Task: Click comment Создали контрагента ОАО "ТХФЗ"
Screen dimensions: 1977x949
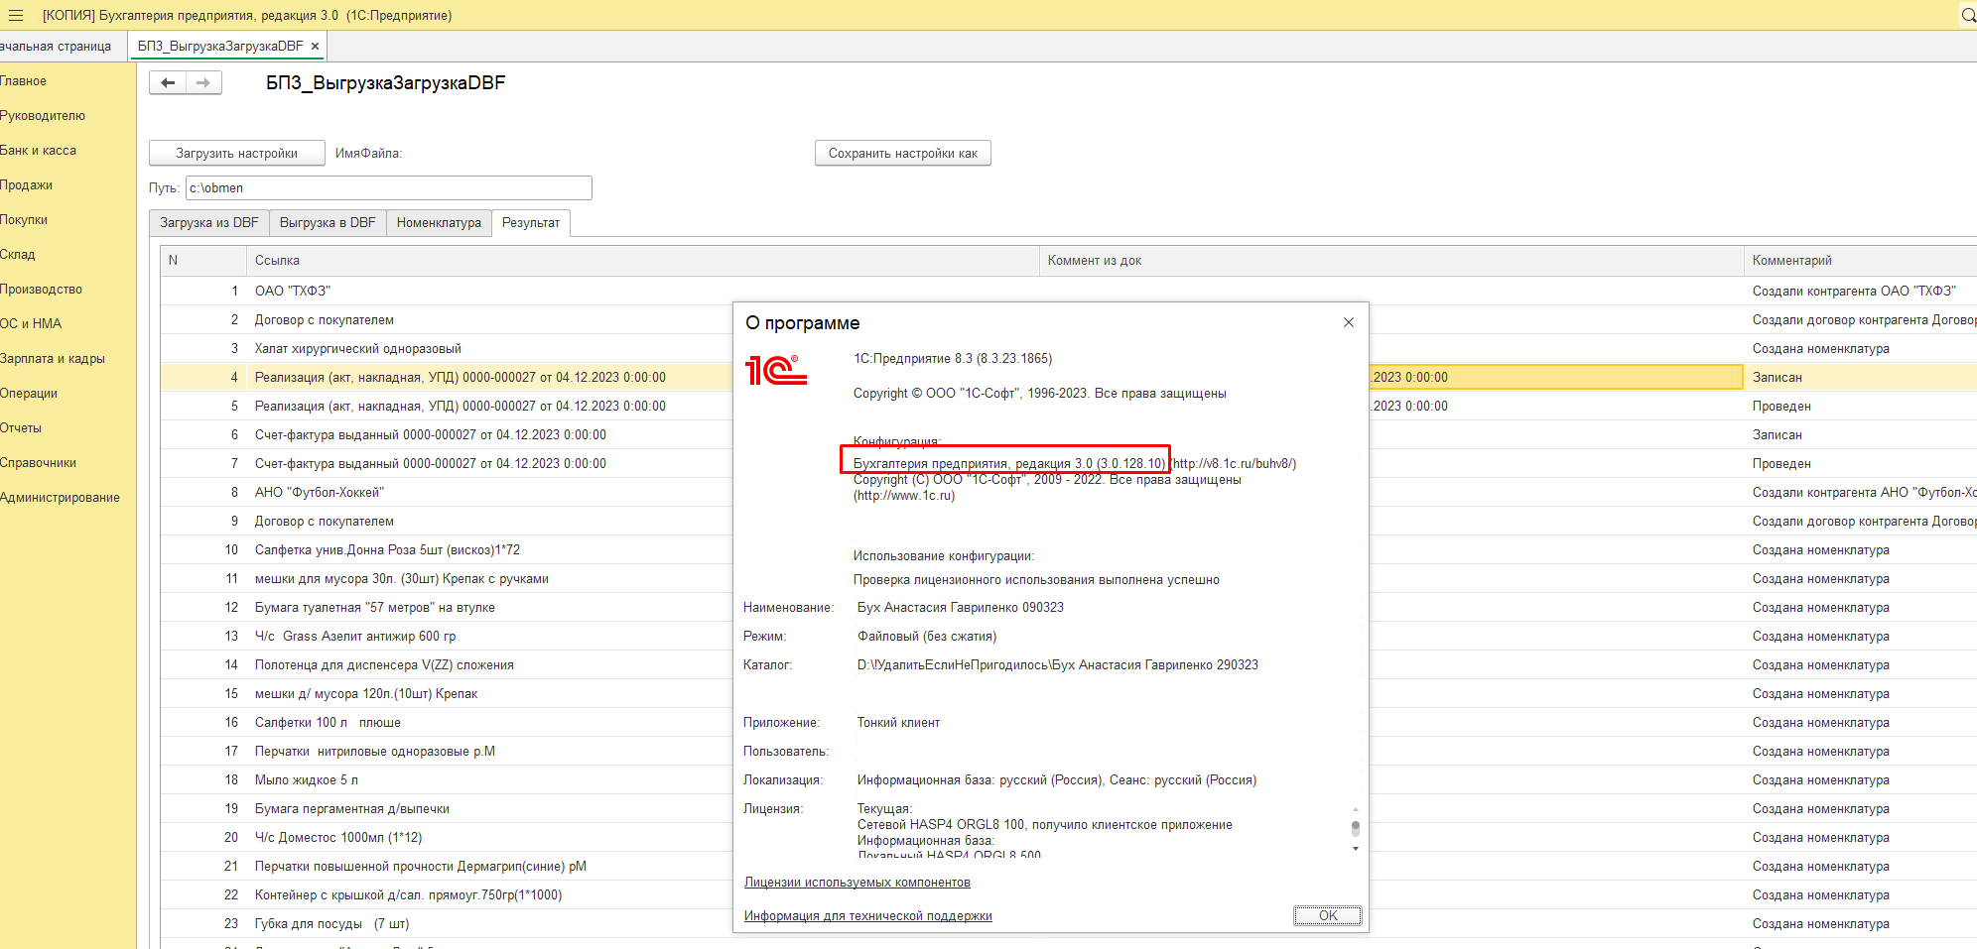Action: pyautogui.click(x=1854, y=291)
